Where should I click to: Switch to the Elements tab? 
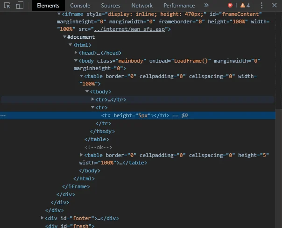click(48, 6)
